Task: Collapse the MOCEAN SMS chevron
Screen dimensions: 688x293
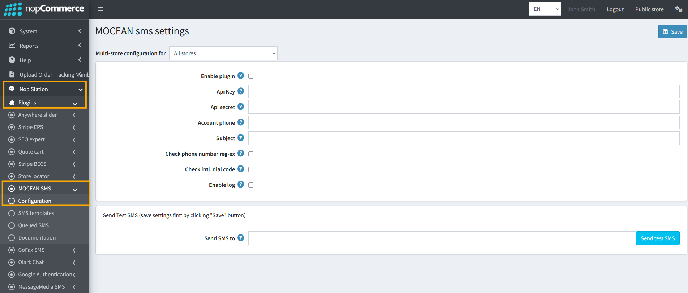Action: click(75, 190)
